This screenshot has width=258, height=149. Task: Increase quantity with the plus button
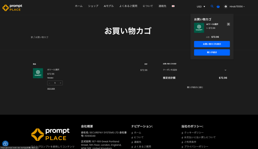[60, 83]
